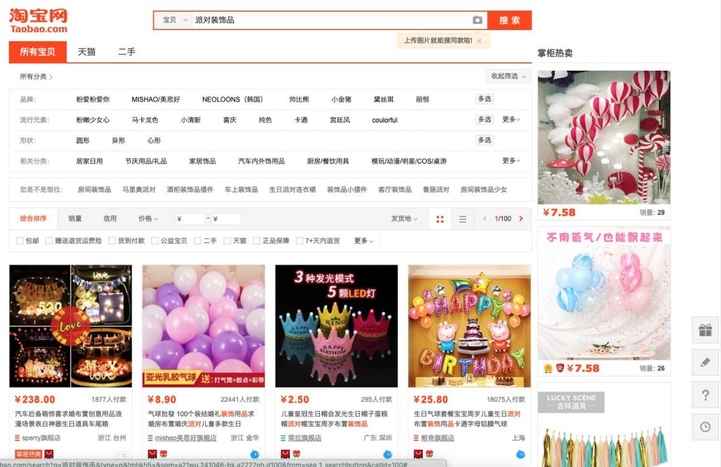Switch to grid view icon
The height and width of the screenshot is (467, 721).
click(x=440, y=219)
